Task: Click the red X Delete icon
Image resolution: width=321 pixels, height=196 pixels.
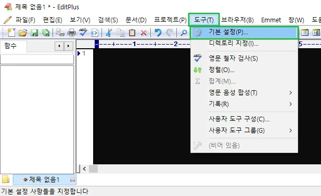Action: [x=144, y=33]
